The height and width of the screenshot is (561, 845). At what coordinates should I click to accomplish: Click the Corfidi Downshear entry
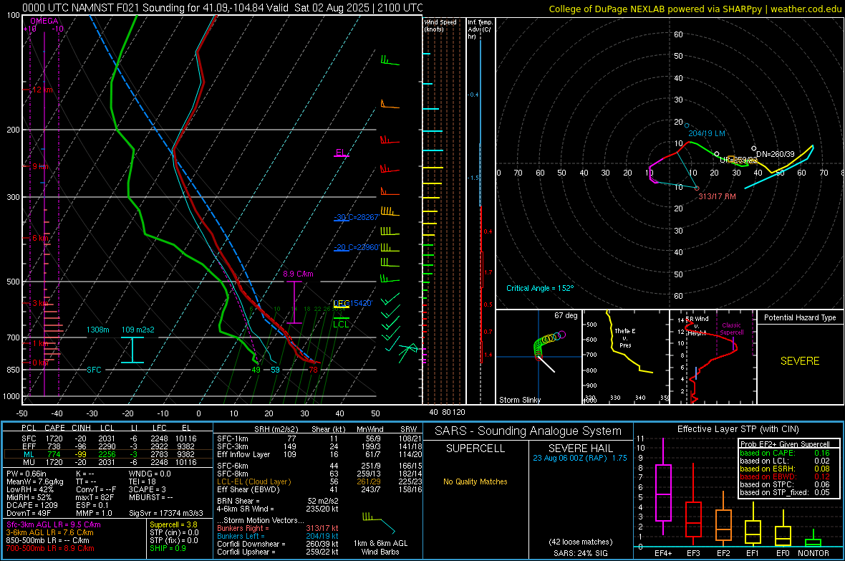click(278, 544)
